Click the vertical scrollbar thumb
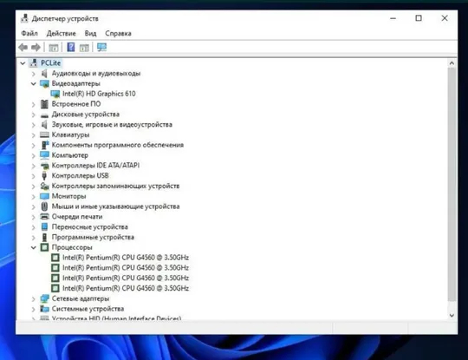 click(452, 185)
